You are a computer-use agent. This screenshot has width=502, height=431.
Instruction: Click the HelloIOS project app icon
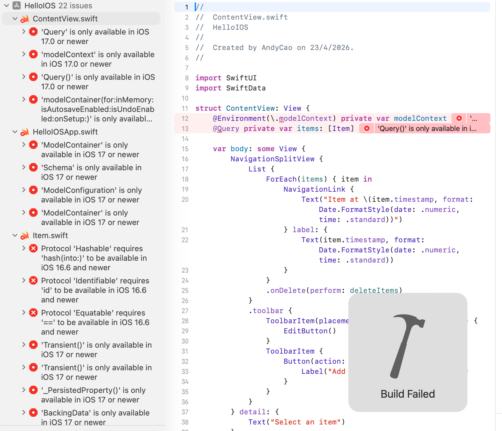pyautogui.click(x=17, y=5)
